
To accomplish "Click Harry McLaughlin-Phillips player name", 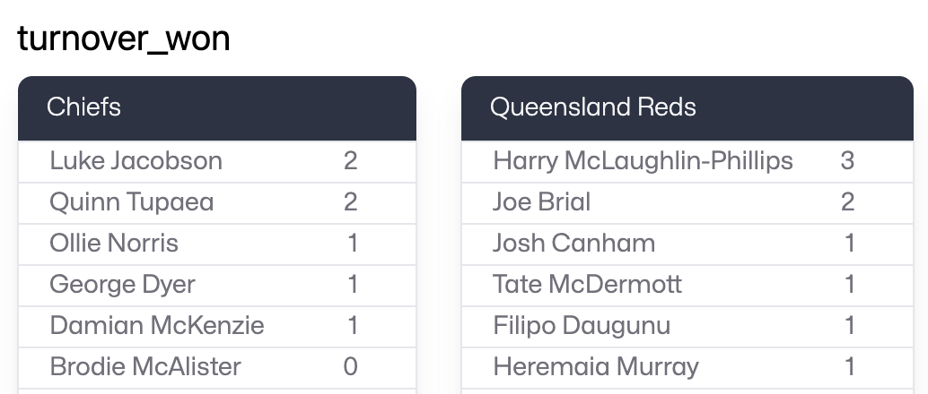I will [643, 161].
